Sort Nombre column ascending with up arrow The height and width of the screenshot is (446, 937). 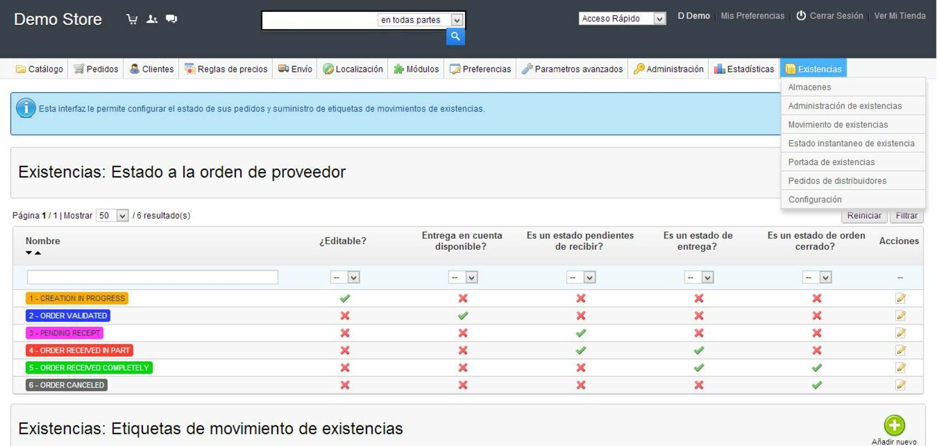pos(38,253)
